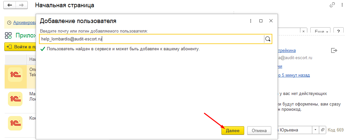Maximize the Добавление пользователя dialog

(x=261, y=21)
